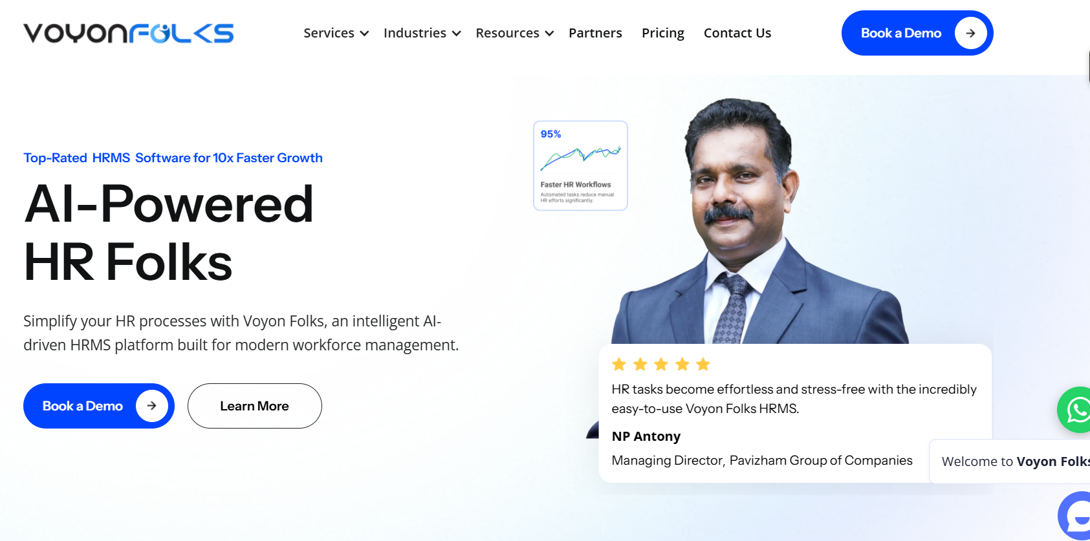The height and width of the screenshot is (541, 1090).
Task: Click Managing Director, Pavizham Group text
Action: 762,460
